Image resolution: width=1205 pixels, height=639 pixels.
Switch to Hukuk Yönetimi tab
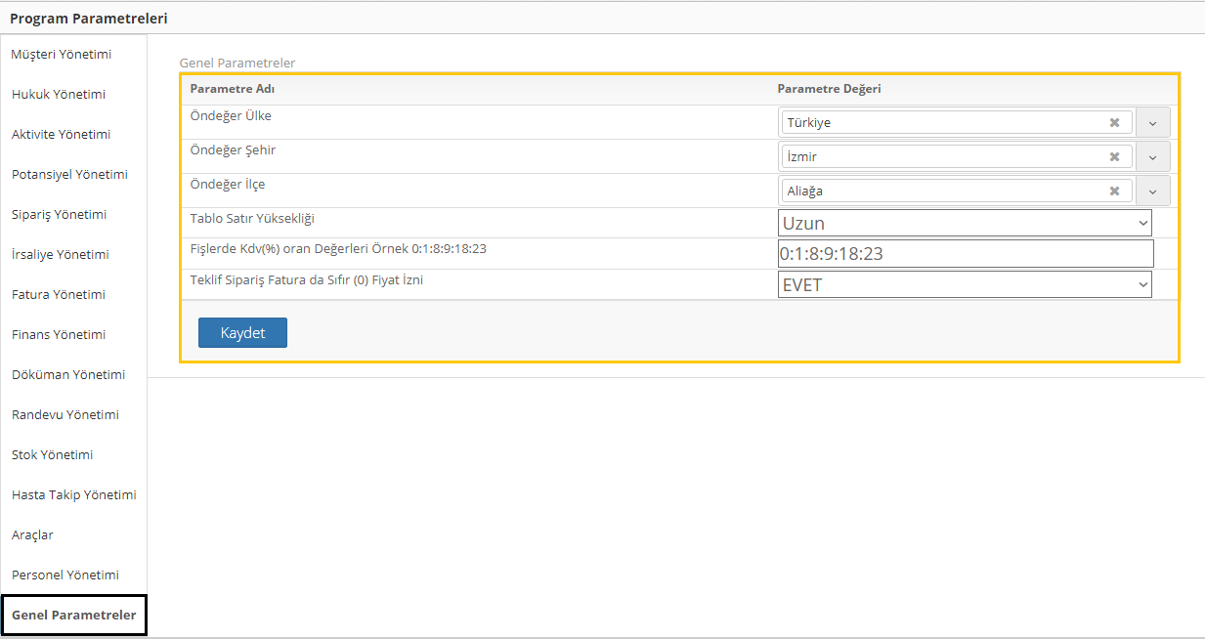click(x=59, y=95)
